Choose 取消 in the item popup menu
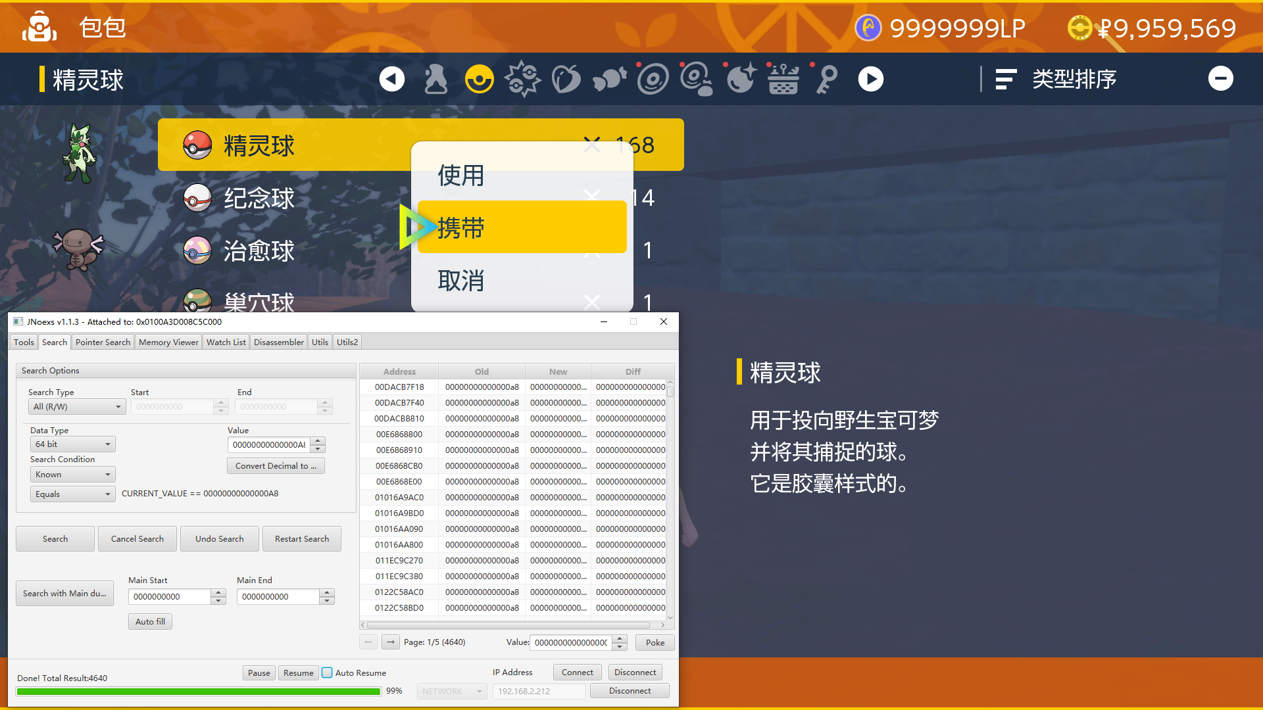Viewport: 1263px width, 710px height. coord(522,281)
